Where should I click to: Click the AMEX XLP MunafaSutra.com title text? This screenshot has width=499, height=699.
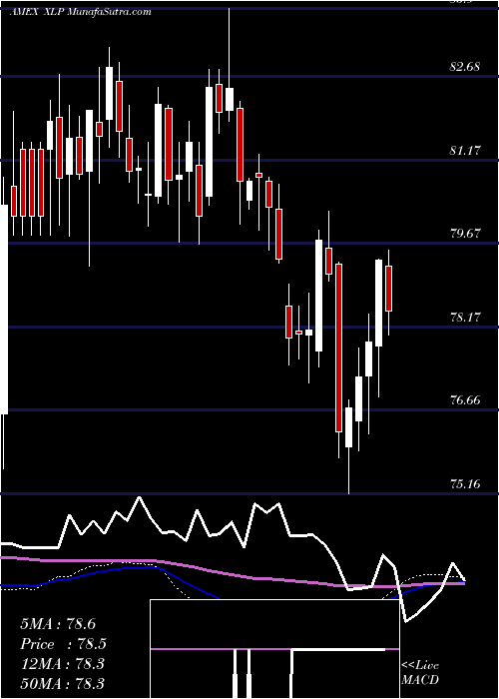pos(80,12)
